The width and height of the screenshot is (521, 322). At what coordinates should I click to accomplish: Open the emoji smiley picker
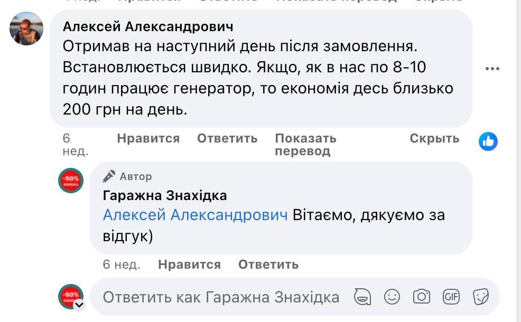392,297
